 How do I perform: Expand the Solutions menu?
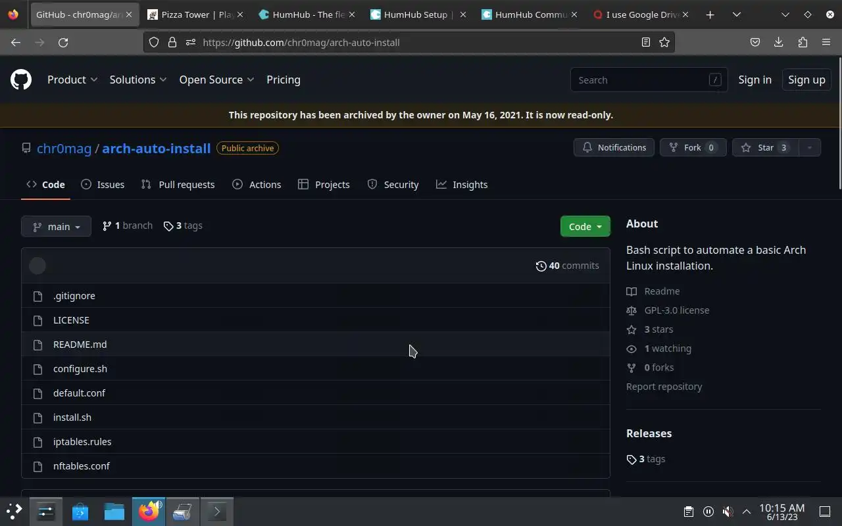[138, 80]
